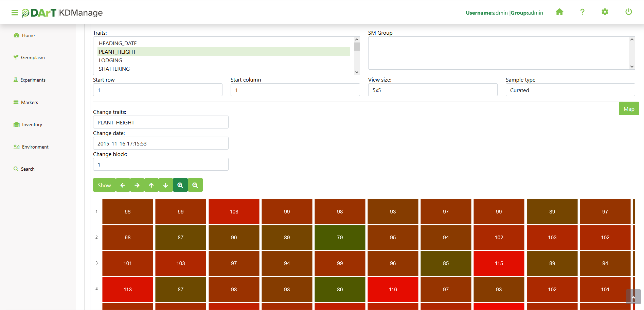Click the home icon in the header

click(559, 12)
